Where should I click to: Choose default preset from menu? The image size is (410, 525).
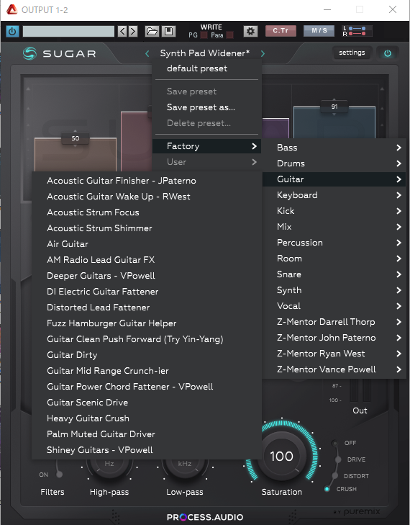point(206,68)
